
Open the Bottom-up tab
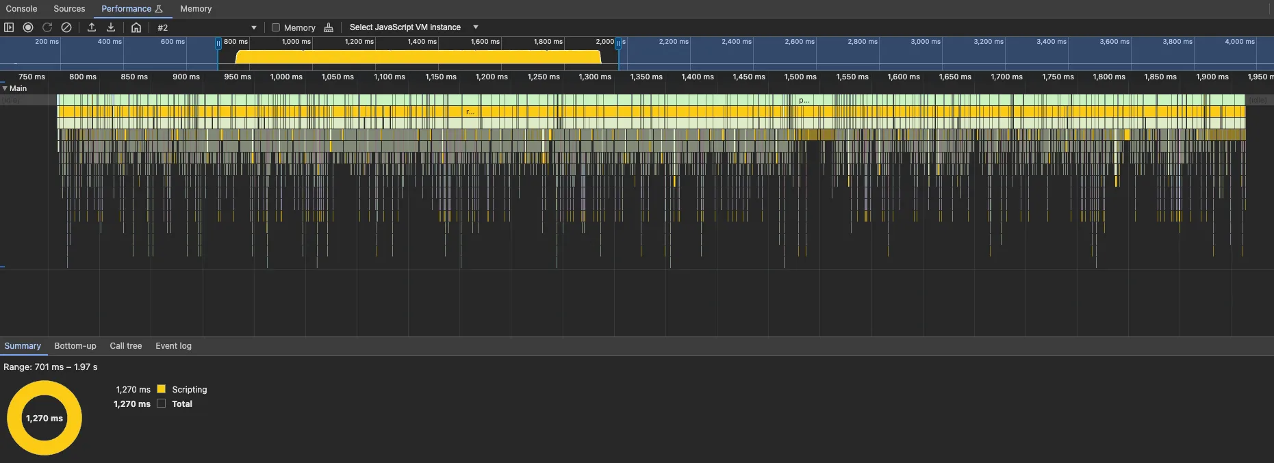pyautogui.click(x=75, y=346)
